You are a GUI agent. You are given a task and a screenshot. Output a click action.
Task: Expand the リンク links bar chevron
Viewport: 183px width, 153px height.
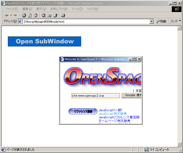click(x=180, y=21)
